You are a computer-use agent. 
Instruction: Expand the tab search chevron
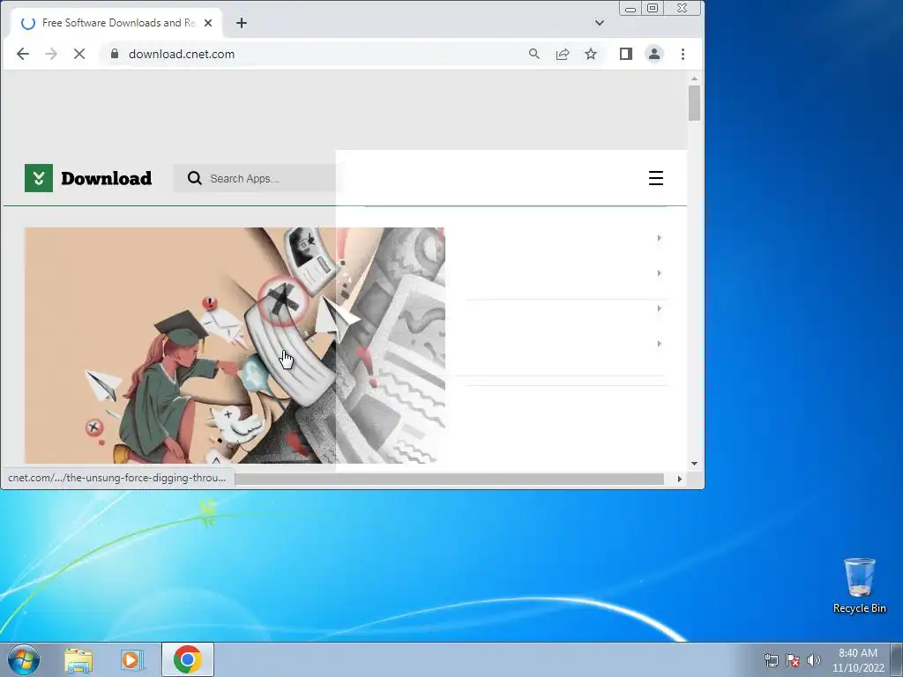(600, 23)
